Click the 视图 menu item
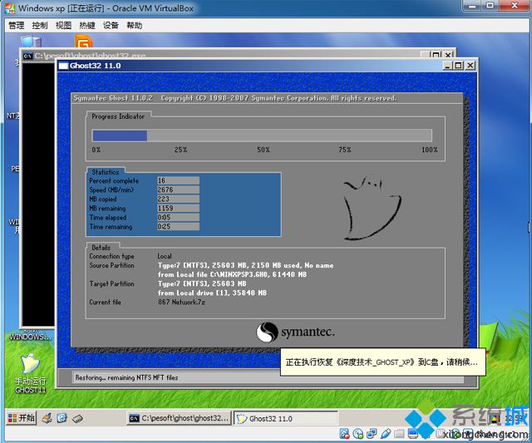 coord(63,25)
